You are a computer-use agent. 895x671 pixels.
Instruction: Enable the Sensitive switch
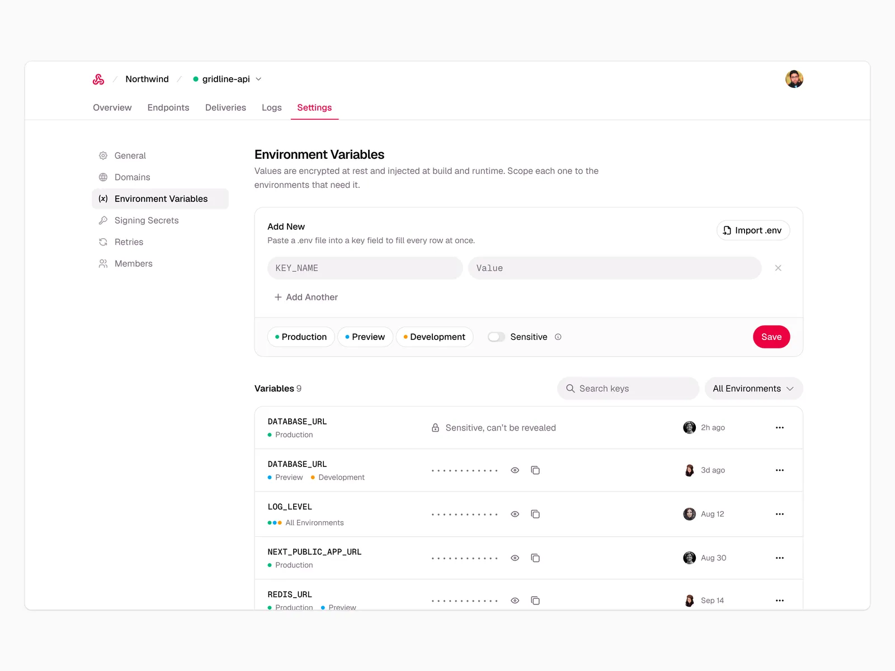(496, 337)
